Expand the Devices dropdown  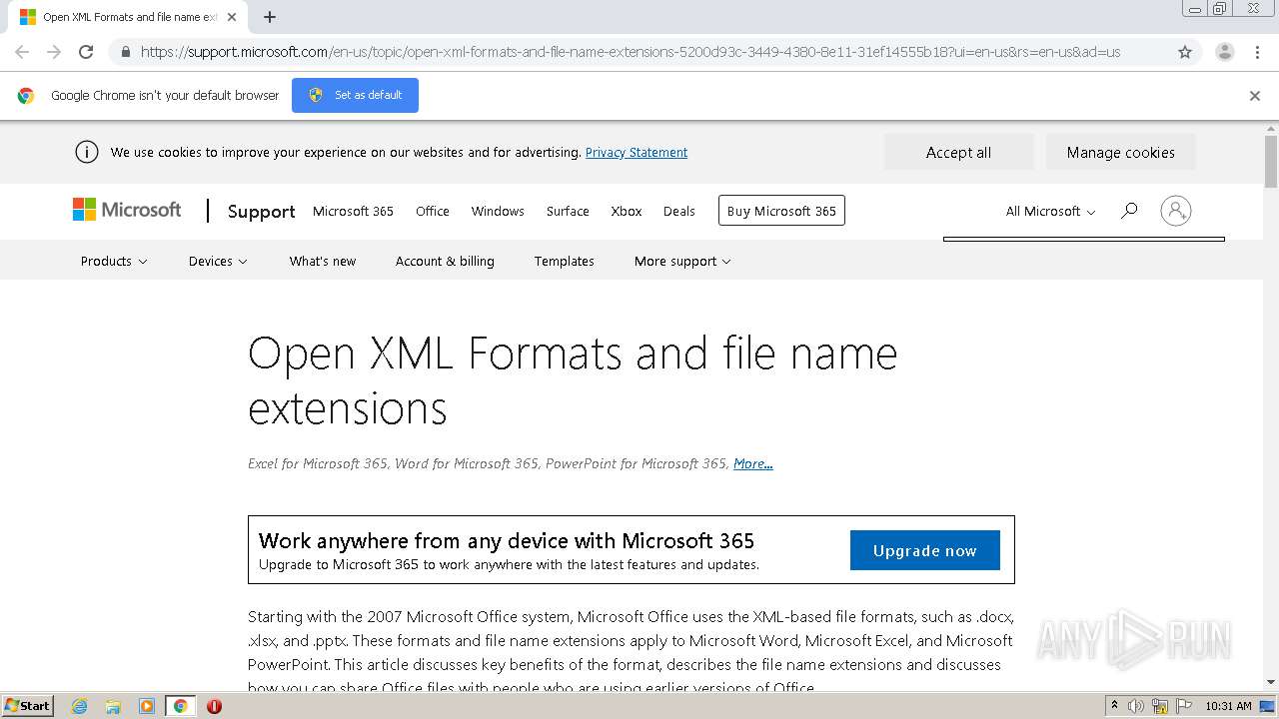click(218, 261)
